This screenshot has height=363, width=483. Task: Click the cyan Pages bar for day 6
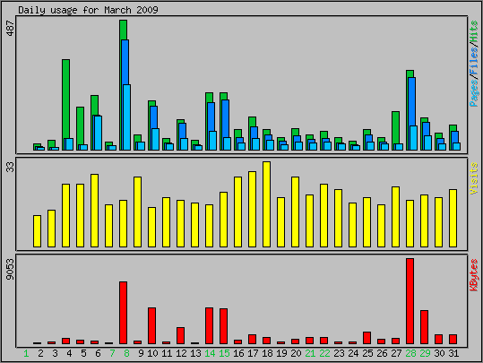point(98,134)
